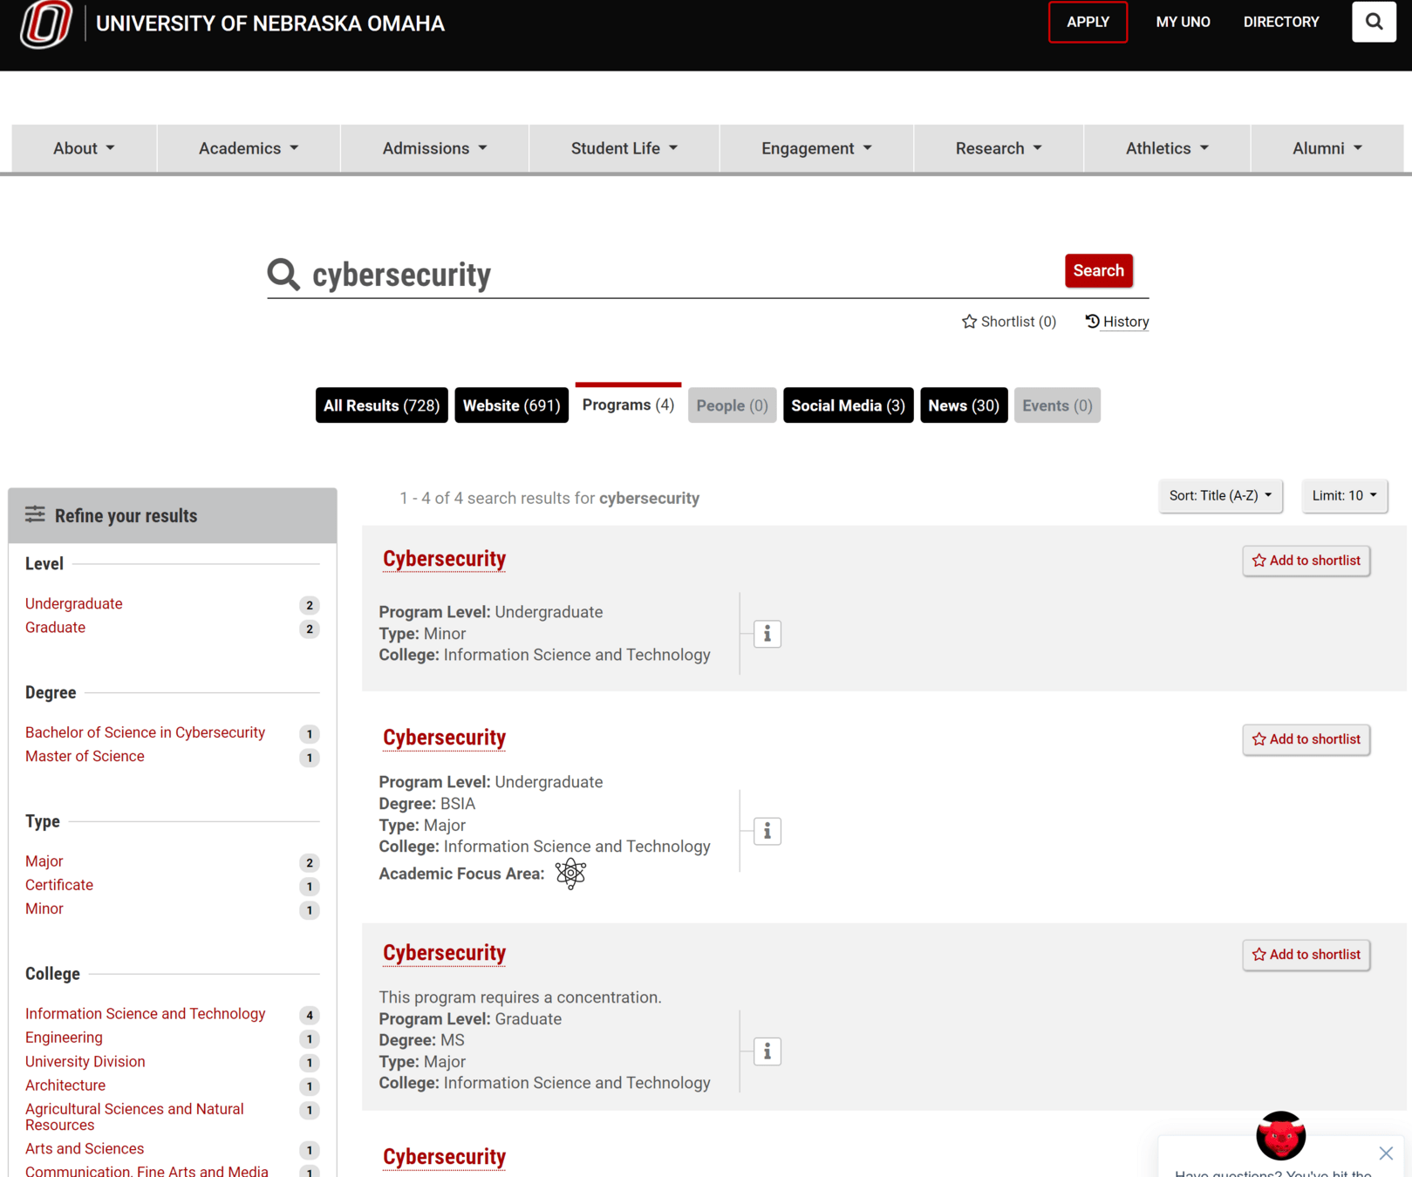This screenshot has width=1412, height=1177.
Task: Open the Sort: Title (A-Z) dropdown
Action: pos(1220,495)
